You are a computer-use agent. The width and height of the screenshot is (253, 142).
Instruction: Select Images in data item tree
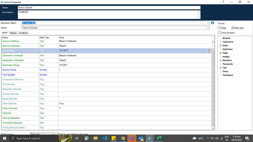pyautogui.click(x=226, y=57)
